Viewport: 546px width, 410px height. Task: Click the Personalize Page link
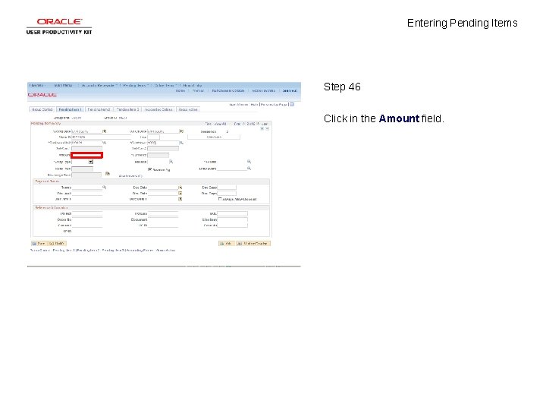(x=274, y=104)
